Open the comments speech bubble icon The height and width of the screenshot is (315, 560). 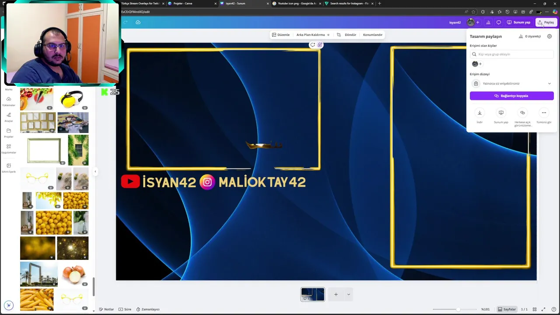pos(499,22)
